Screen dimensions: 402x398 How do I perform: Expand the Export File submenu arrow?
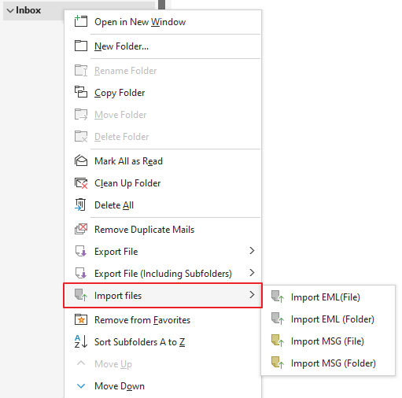pos(252,251)
